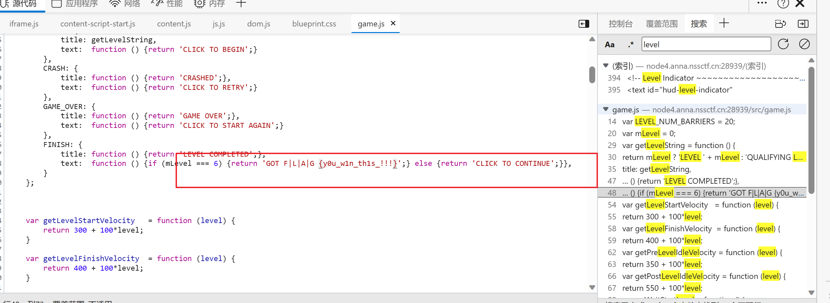This screenshot has width=830, height=303.
Task: Collapse the (索引) search result group
Action: pos(606,65)
